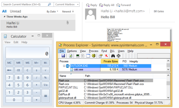Click the Calculator square root button
This screenshot has width=179, height=108.
(x=45, y=70)
